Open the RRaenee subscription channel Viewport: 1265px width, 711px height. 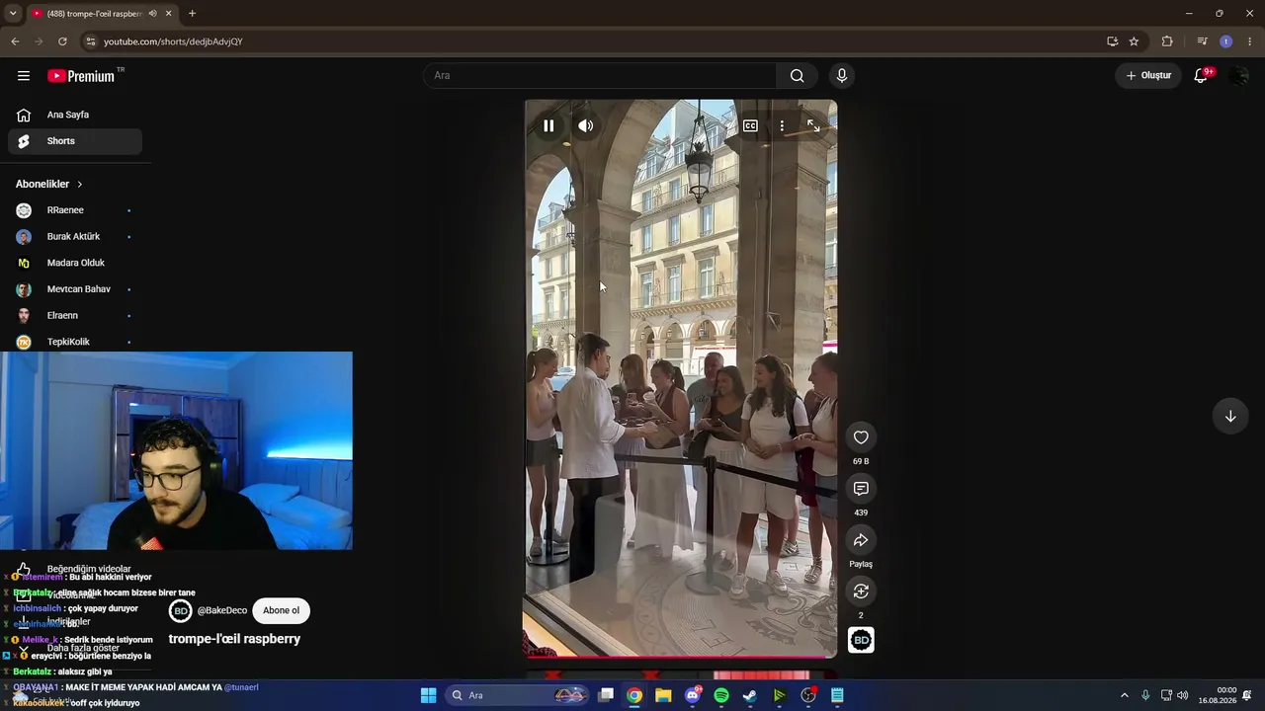tap(75, 210)
